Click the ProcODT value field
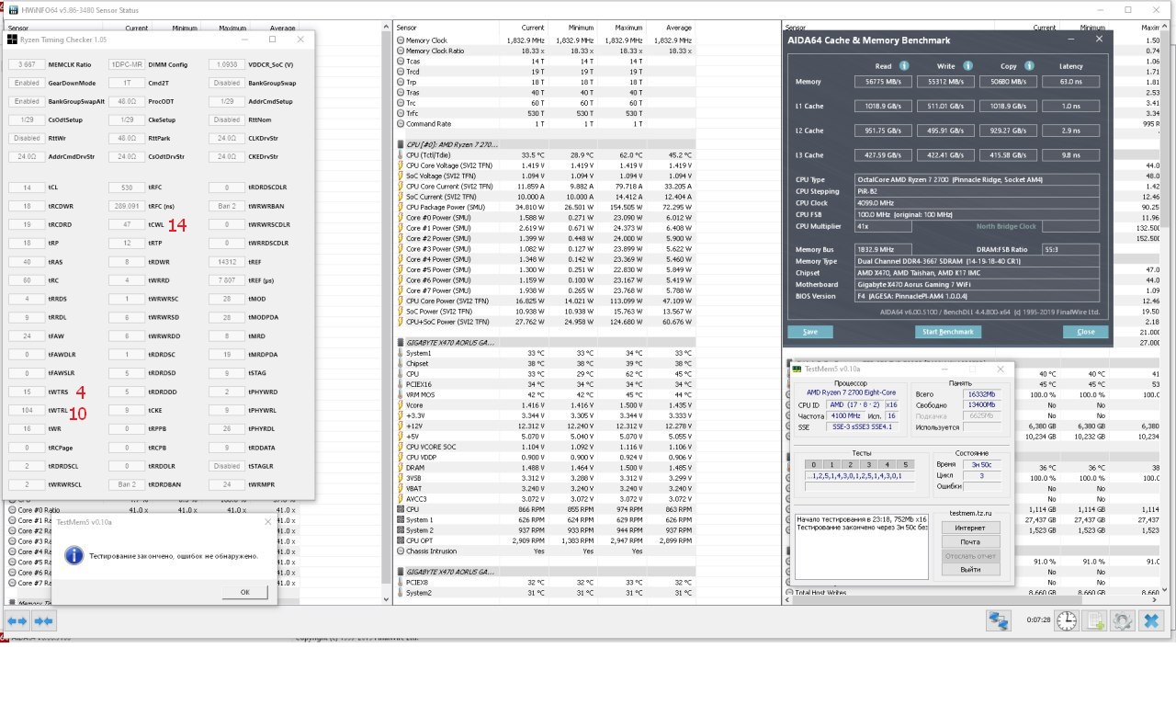Image resolution: width=1176 pixels, height=716 pixels. [x=127, y=102]
